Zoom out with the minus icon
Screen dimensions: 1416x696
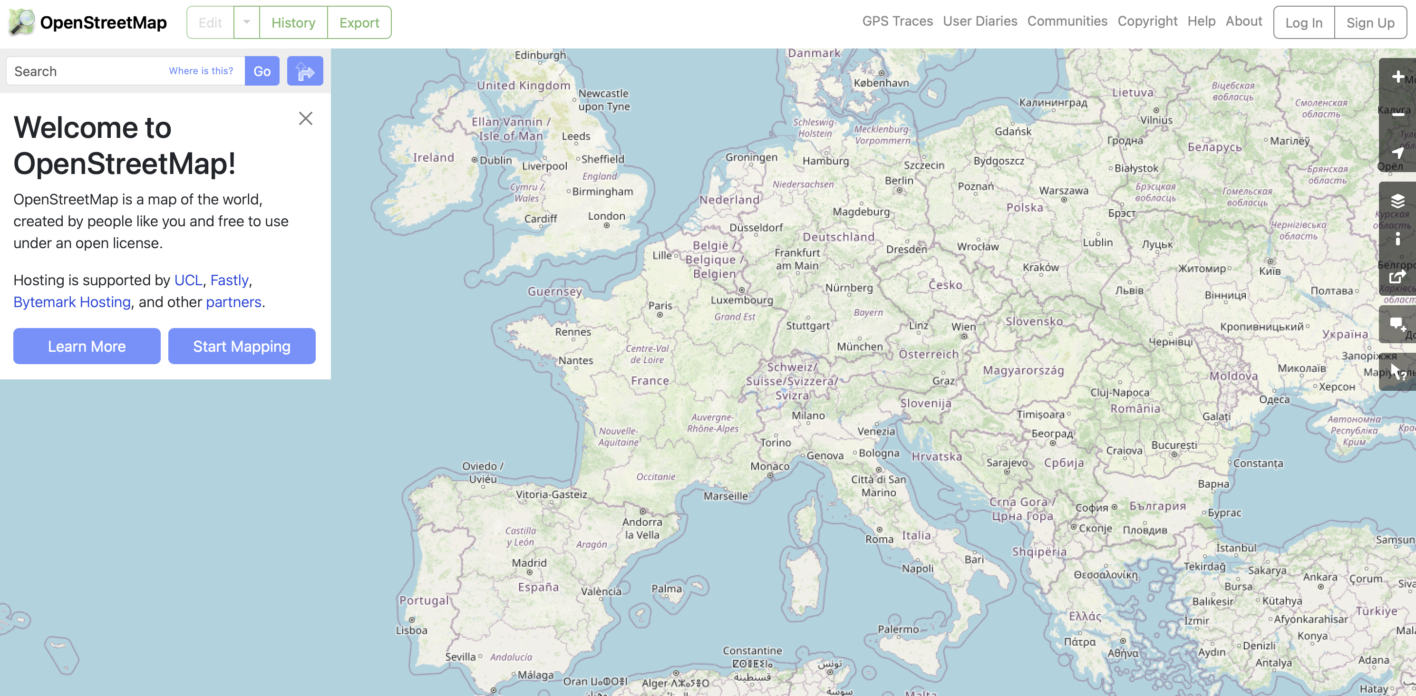pyautogui.click(x=1397, y=115)
